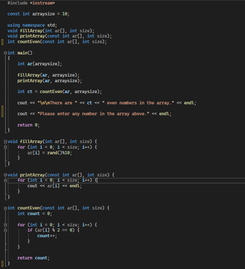
Task: Click the 'int ar[arraysize];' declaration
Action: tap(39, 64)
